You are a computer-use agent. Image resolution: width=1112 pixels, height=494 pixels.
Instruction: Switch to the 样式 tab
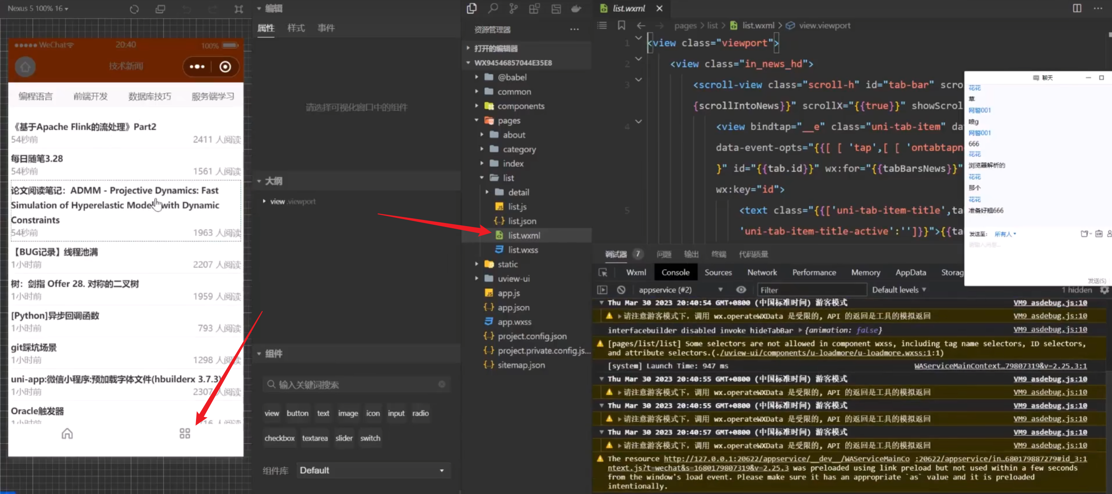296,28
